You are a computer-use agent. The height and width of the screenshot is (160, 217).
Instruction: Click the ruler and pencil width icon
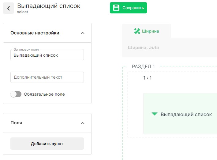(137, 31)
